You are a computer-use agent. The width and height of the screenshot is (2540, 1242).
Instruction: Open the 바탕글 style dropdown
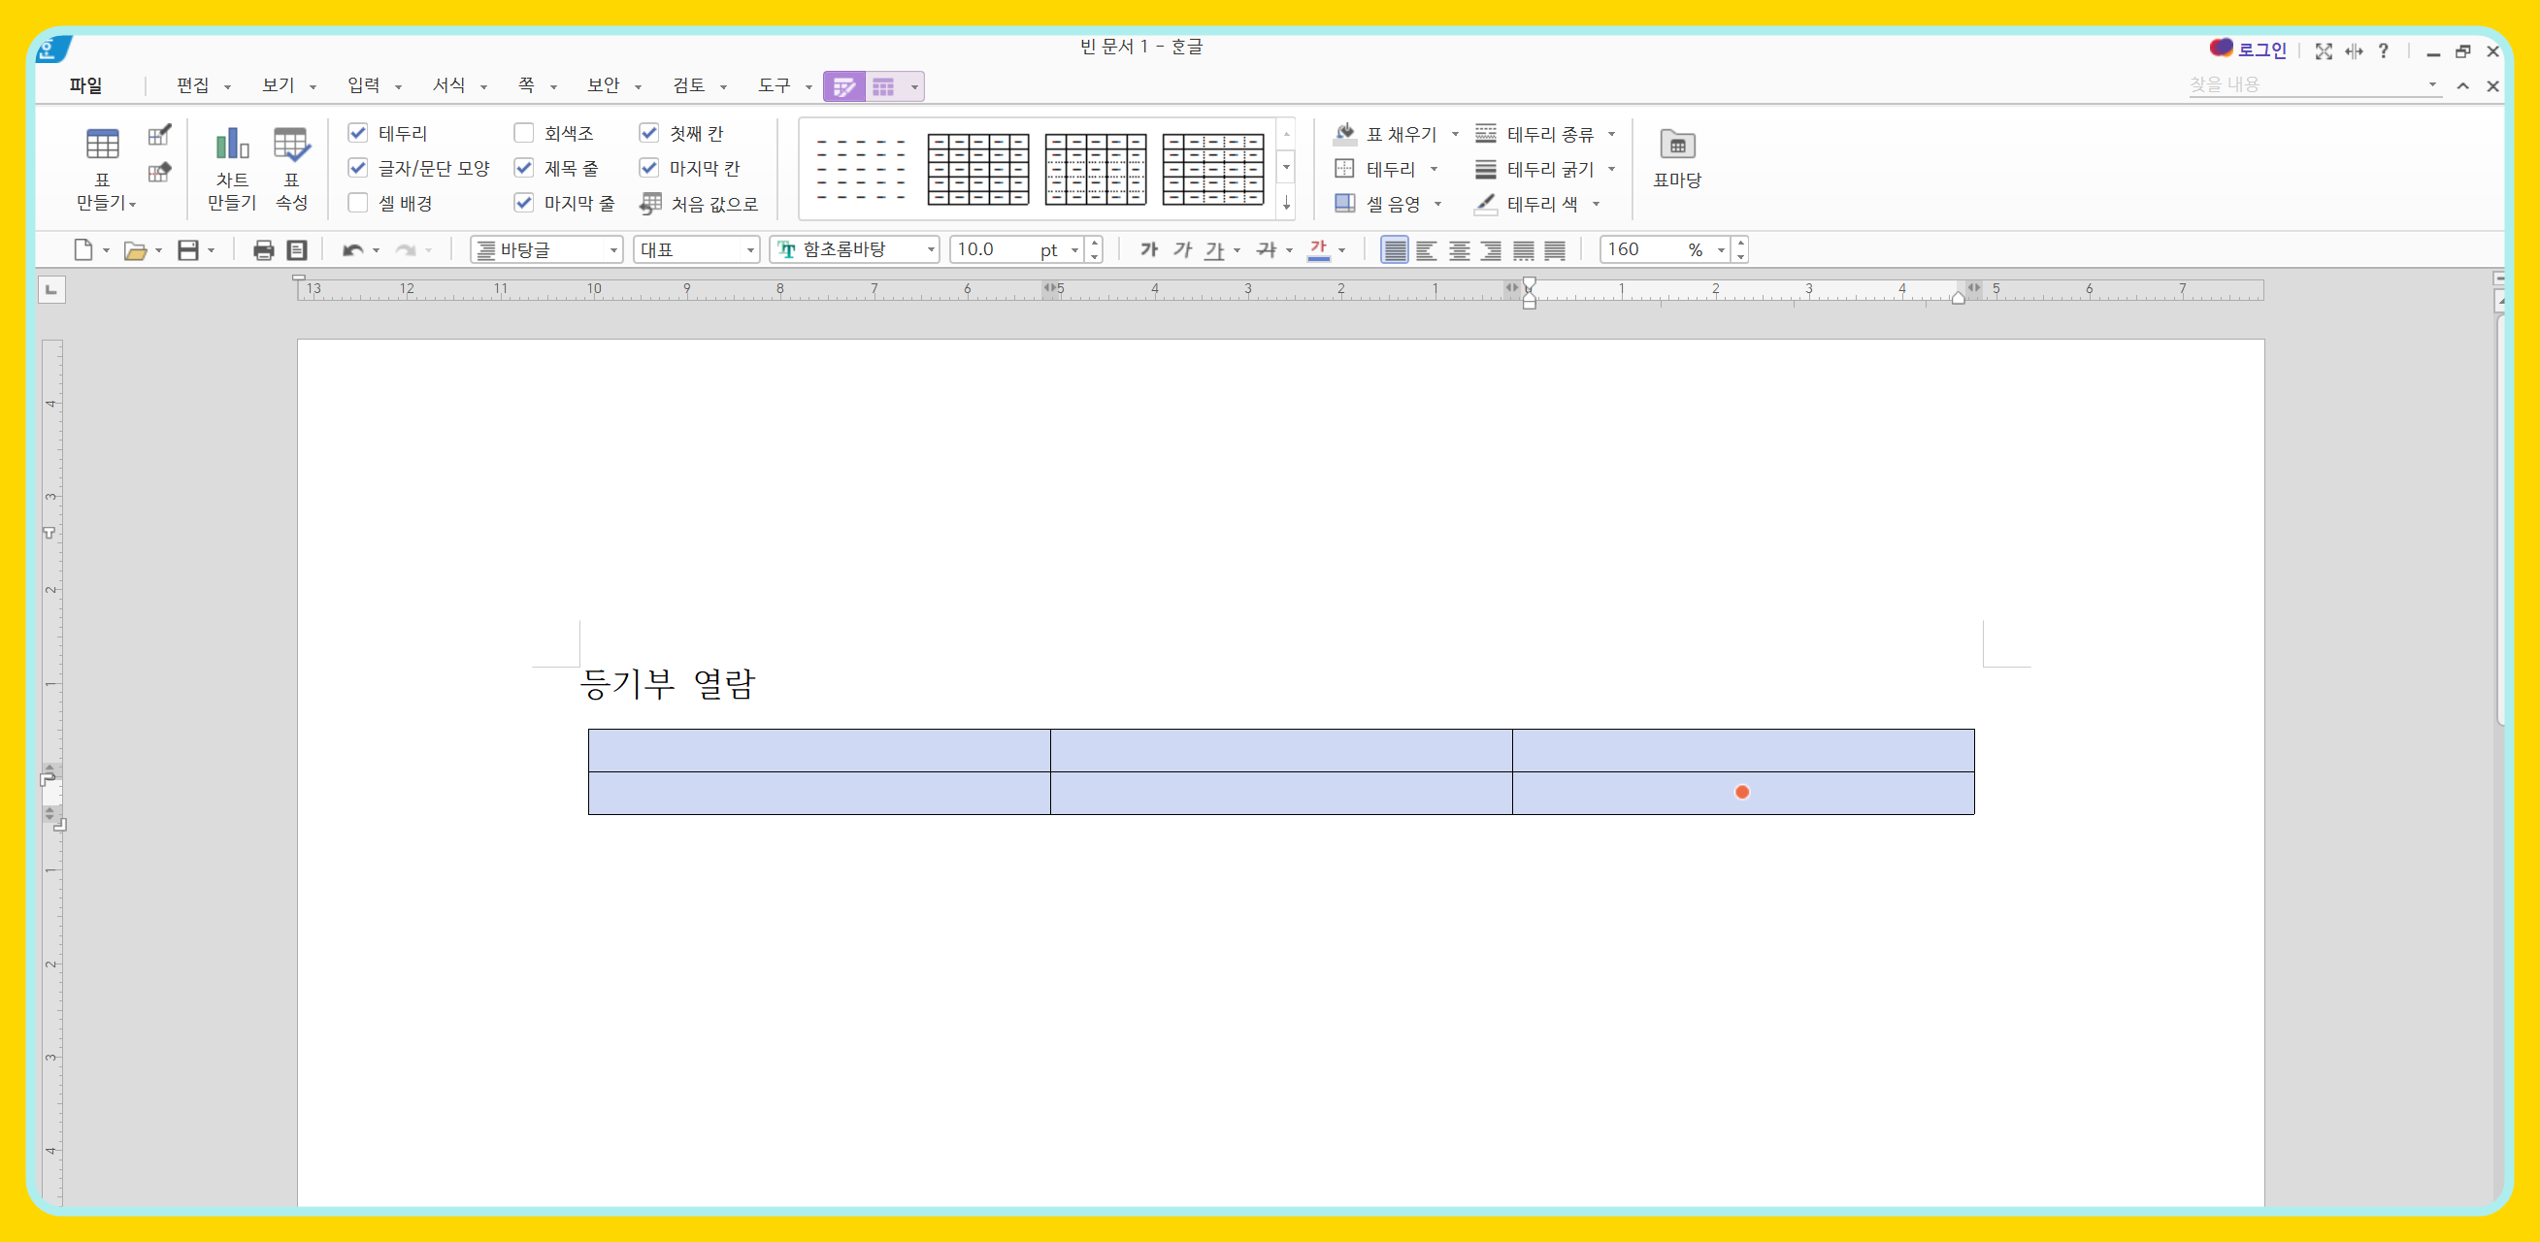pyautogui.click(x=613, y=250)
